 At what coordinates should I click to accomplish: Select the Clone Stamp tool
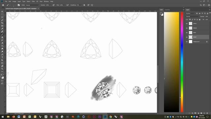click(x=2, y=37)
